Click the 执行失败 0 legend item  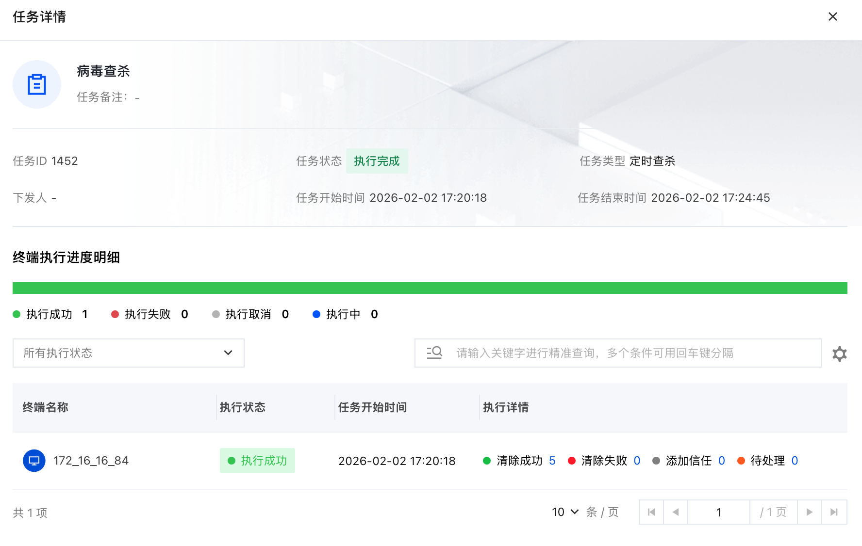tap(150, 314)
